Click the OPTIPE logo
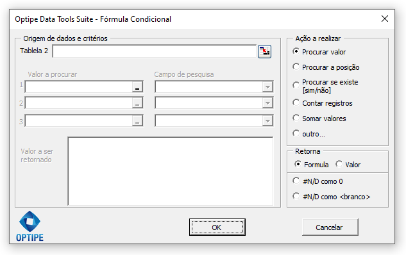 (x=30, y=226)
